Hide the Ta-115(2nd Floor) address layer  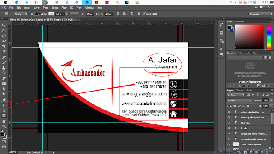point(229,133)
